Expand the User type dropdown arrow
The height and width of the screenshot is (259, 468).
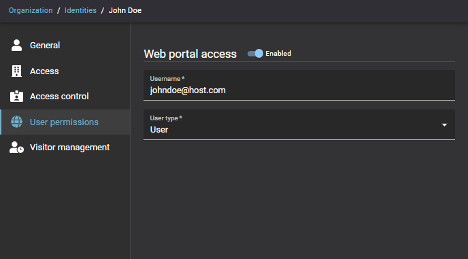point(444,125)
